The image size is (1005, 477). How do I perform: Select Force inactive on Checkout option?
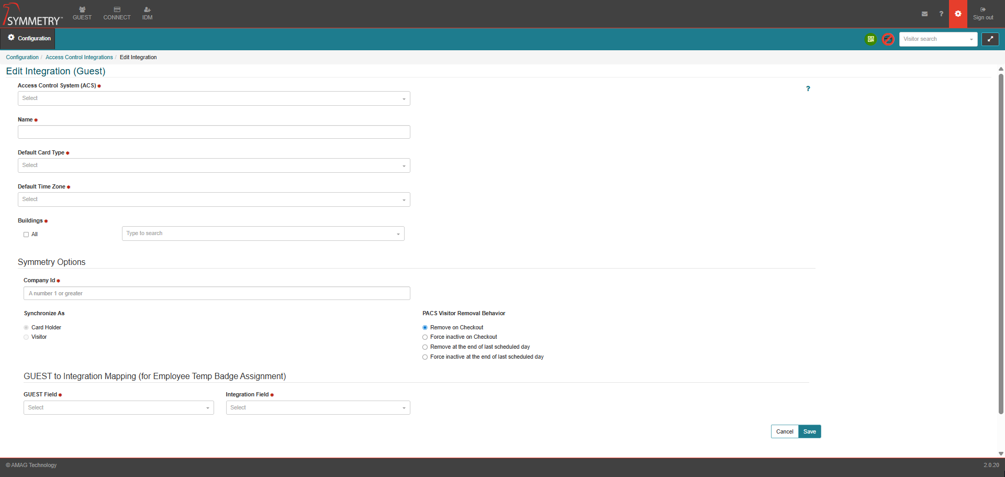(425, 337)
